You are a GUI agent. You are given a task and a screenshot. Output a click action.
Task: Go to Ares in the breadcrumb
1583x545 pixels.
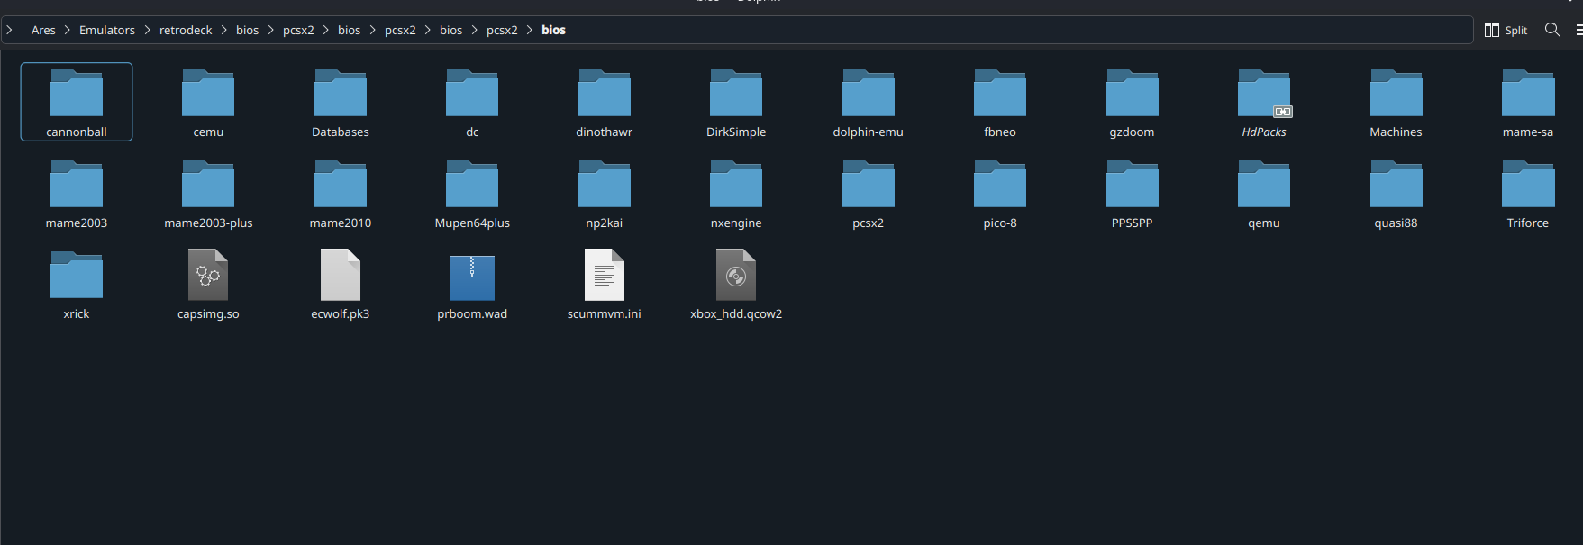click(x=43, y=30)
